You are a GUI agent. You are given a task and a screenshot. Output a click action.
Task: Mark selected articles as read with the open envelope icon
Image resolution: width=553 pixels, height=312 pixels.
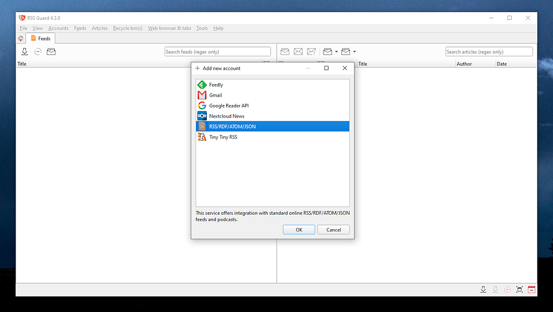tap(285, 52)
